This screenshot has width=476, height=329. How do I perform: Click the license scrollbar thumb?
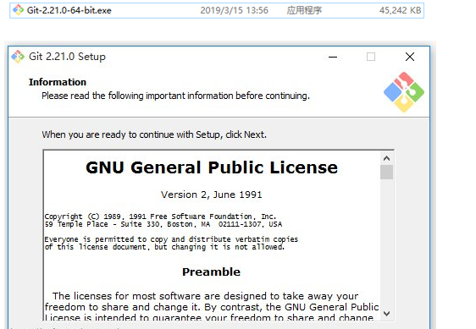(386, 172)
